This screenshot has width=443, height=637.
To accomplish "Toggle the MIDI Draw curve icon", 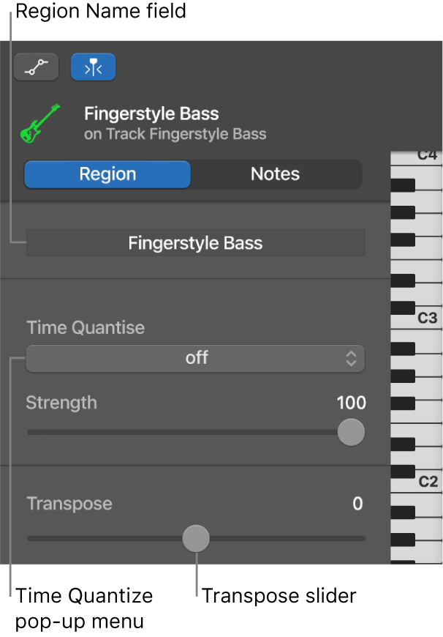I will click(x=36, y=66).
